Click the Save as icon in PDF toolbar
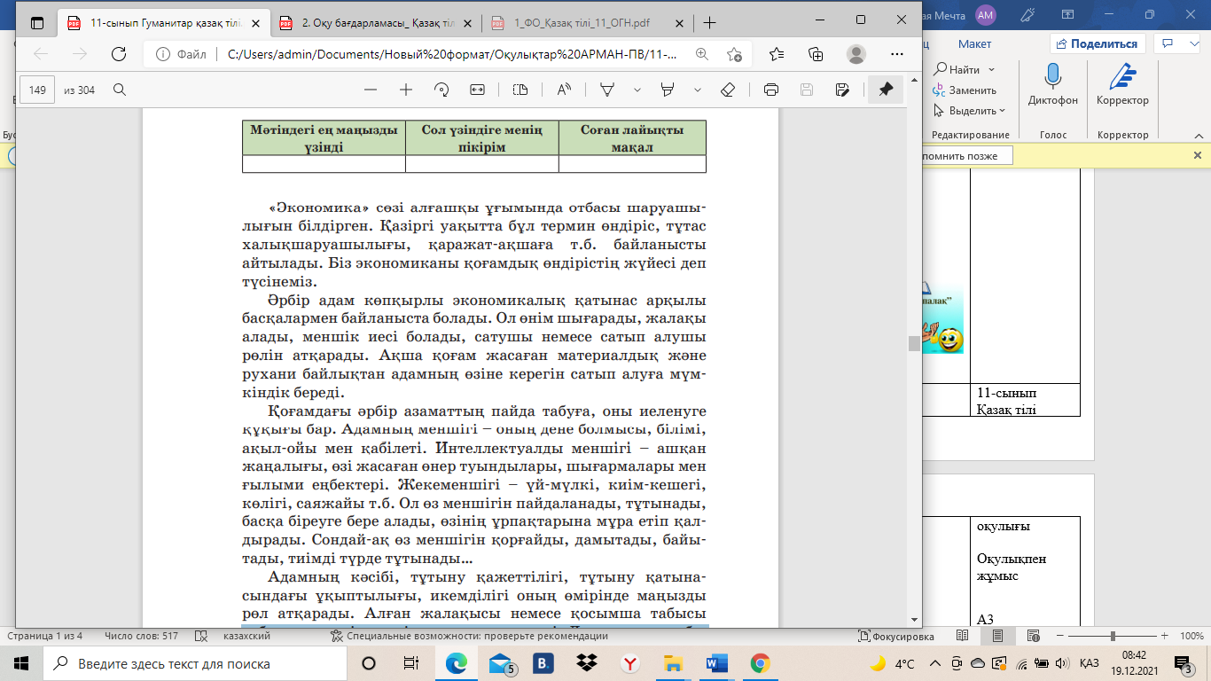 pos(843,90)
